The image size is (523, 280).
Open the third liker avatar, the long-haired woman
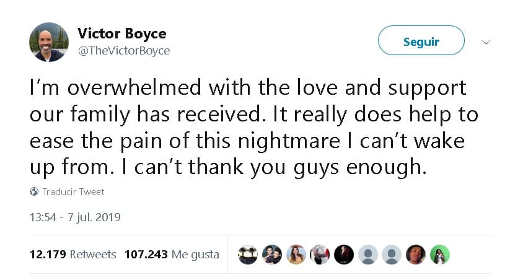tap(296, 254)
